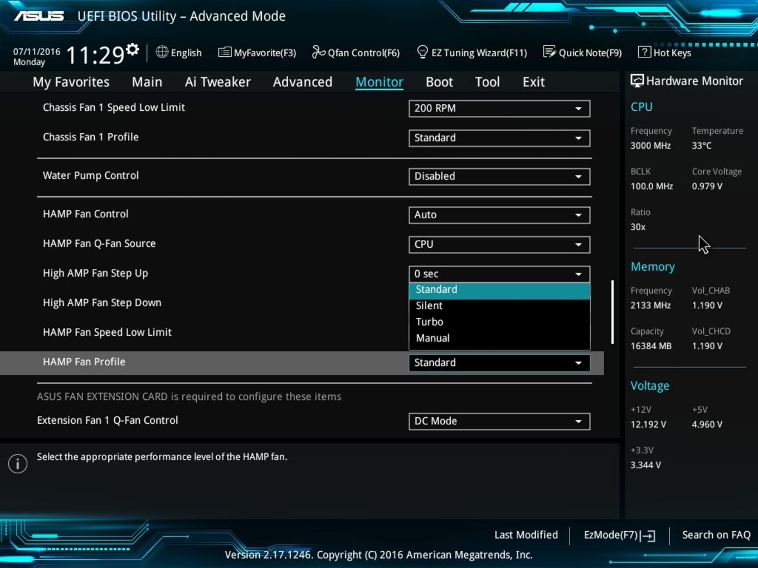This screenshot has height=568, width=758.
Task: Show Hot Keys list
Action: [x=664, y=52]
